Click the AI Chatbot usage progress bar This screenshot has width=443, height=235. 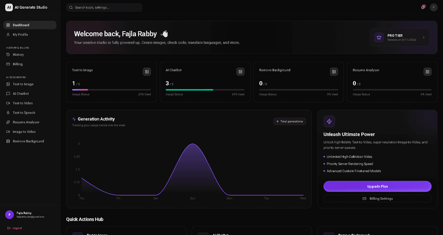[205, 90]
